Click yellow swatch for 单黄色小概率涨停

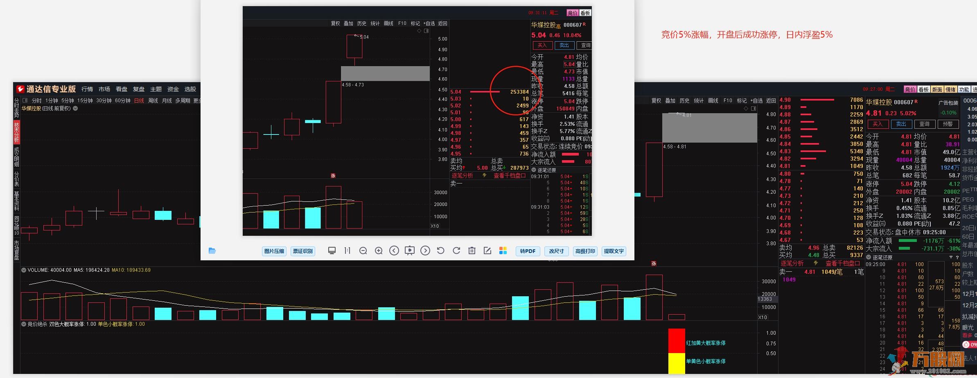(677, 363)
